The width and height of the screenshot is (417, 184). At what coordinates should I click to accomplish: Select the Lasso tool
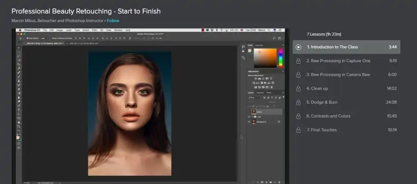point(19,56)
